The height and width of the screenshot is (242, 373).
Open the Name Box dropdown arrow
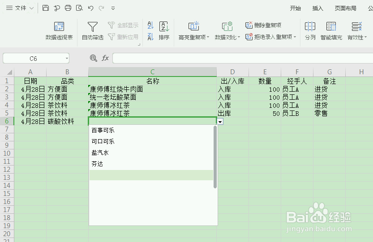pyautogui.click(x=67, y=58)
